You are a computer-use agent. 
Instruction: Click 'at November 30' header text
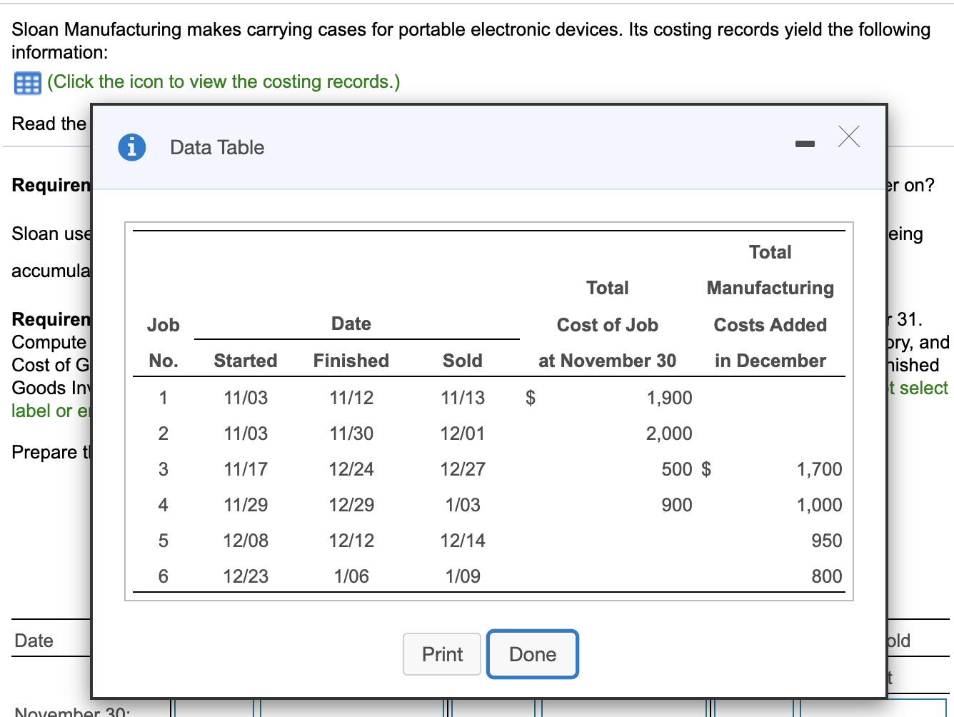[x=608, y=361]
